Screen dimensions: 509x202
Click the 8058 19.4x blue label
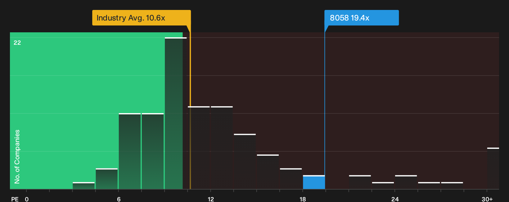pyautogui.click(x=362, y=18)
